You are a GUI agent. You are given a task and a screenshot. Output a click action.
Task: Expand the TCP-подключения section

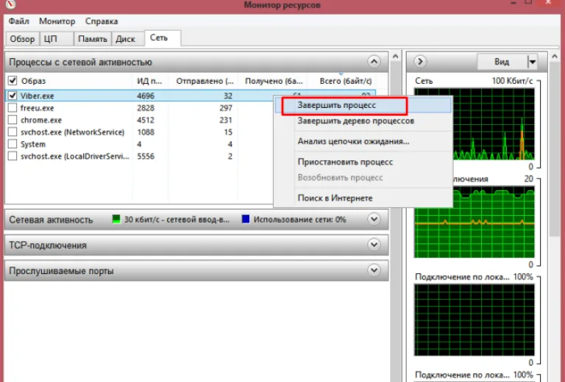tap(374, 245)
